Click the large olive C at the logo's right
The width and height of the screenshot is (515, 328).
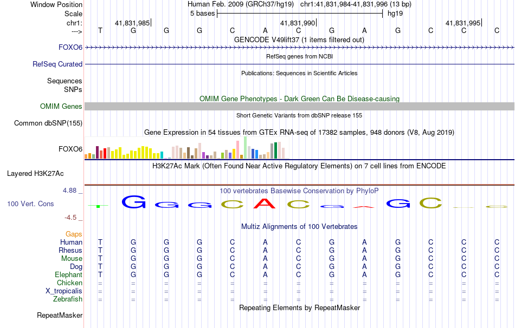[430, 203]
